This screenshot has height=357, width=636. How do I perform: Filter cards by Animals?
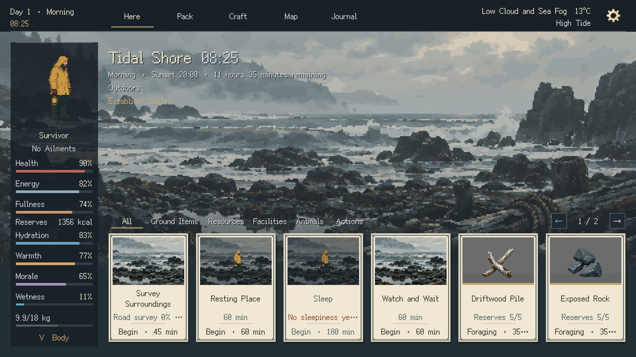(x=310, y=221)
